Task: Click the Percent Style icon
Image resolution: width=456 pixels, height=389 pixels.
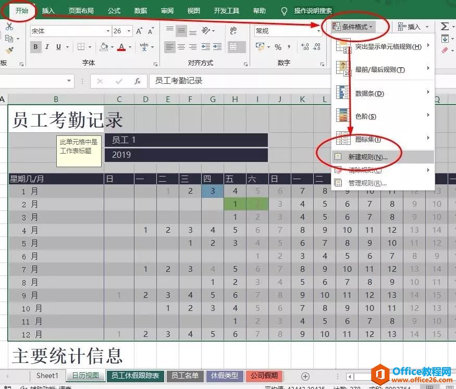Action: tap(278, 47)
